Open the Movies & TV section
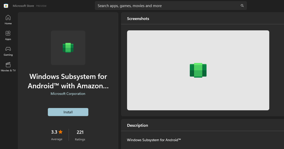 [8, 67]
